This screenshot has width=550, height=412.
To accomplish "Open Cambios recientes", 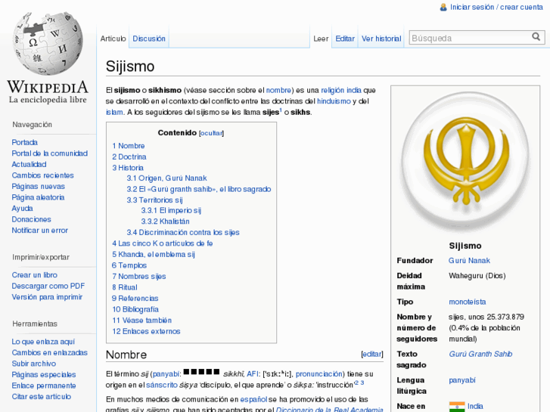I will (x=43, y=175).
